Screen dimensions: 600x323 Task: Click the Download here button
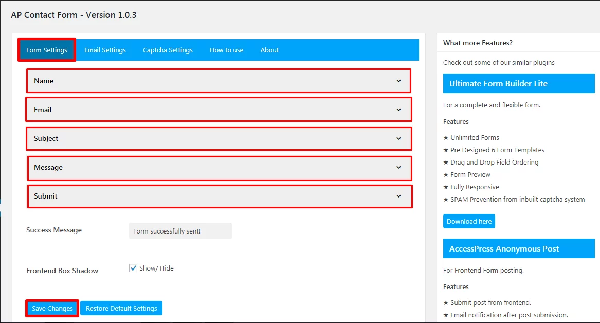(x=469, y=221)
